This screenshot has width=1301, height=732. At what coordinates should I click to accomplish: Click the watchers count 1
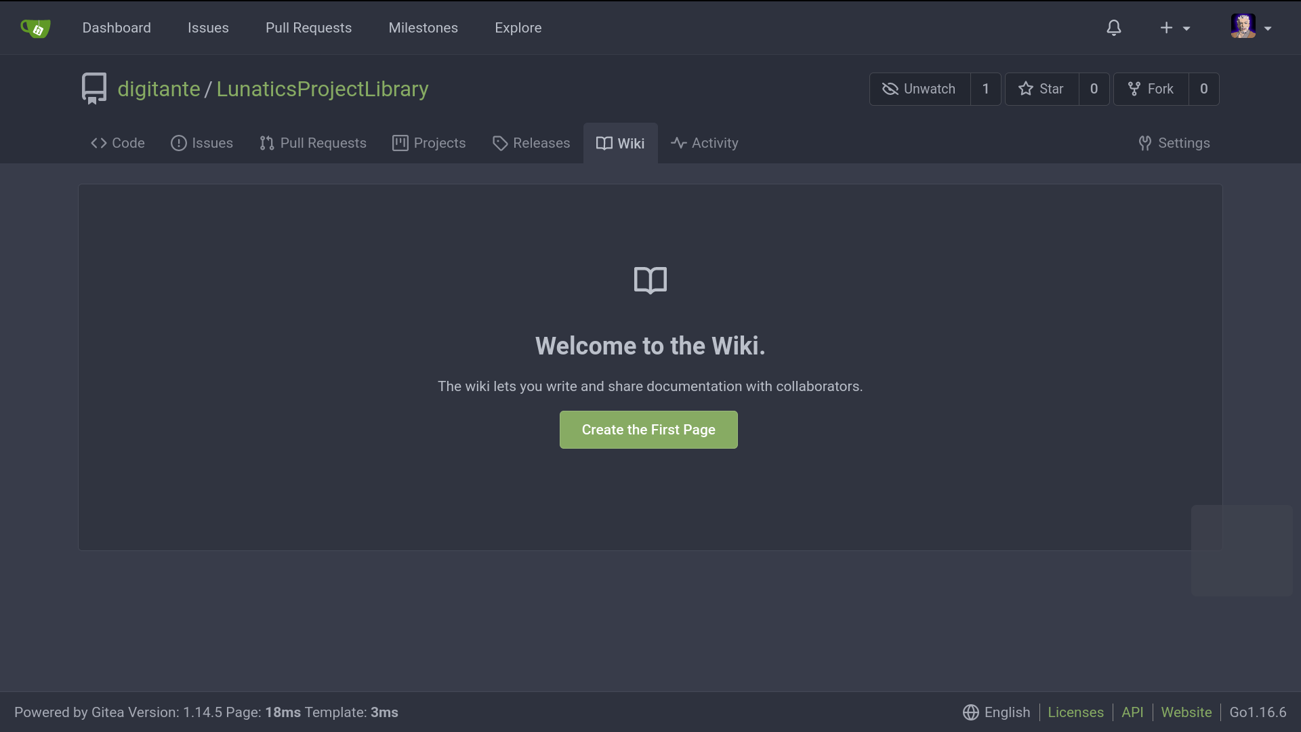click(985, 89)
